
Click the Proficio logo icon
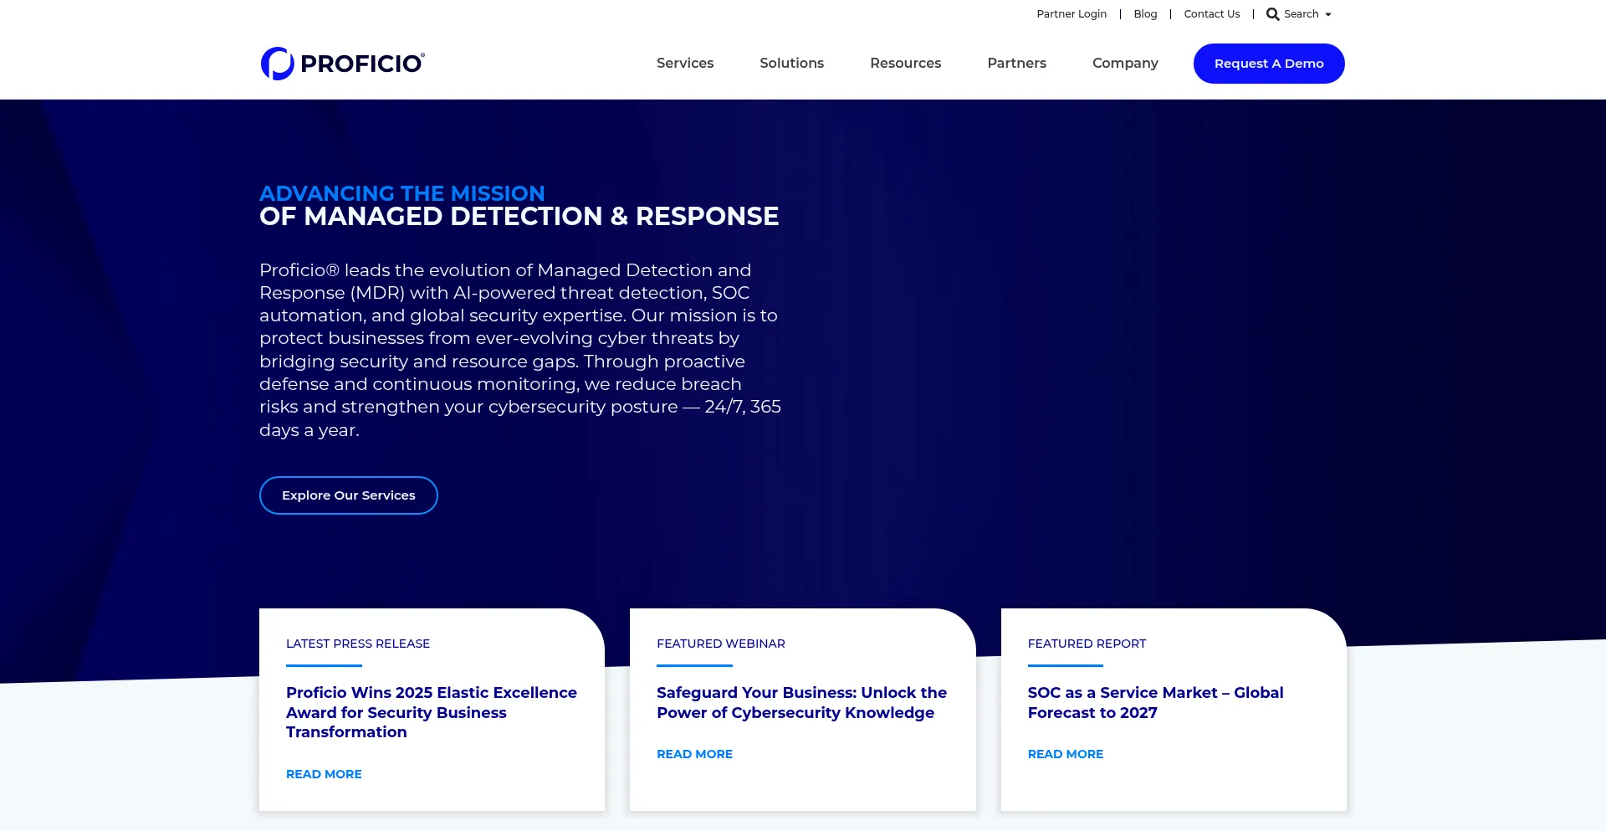pyautogui.click(x=277, y=64)
